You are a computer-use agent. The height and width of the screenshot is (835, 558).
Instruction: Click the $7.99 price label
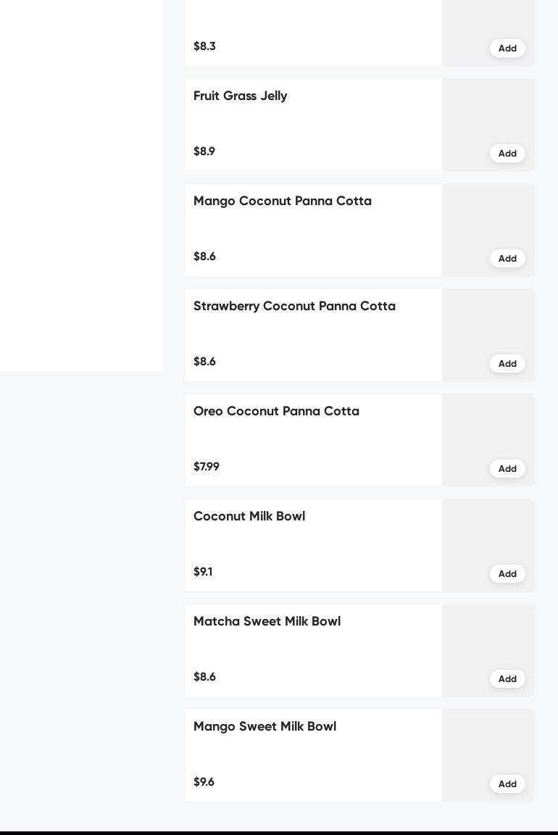[207, 467]
